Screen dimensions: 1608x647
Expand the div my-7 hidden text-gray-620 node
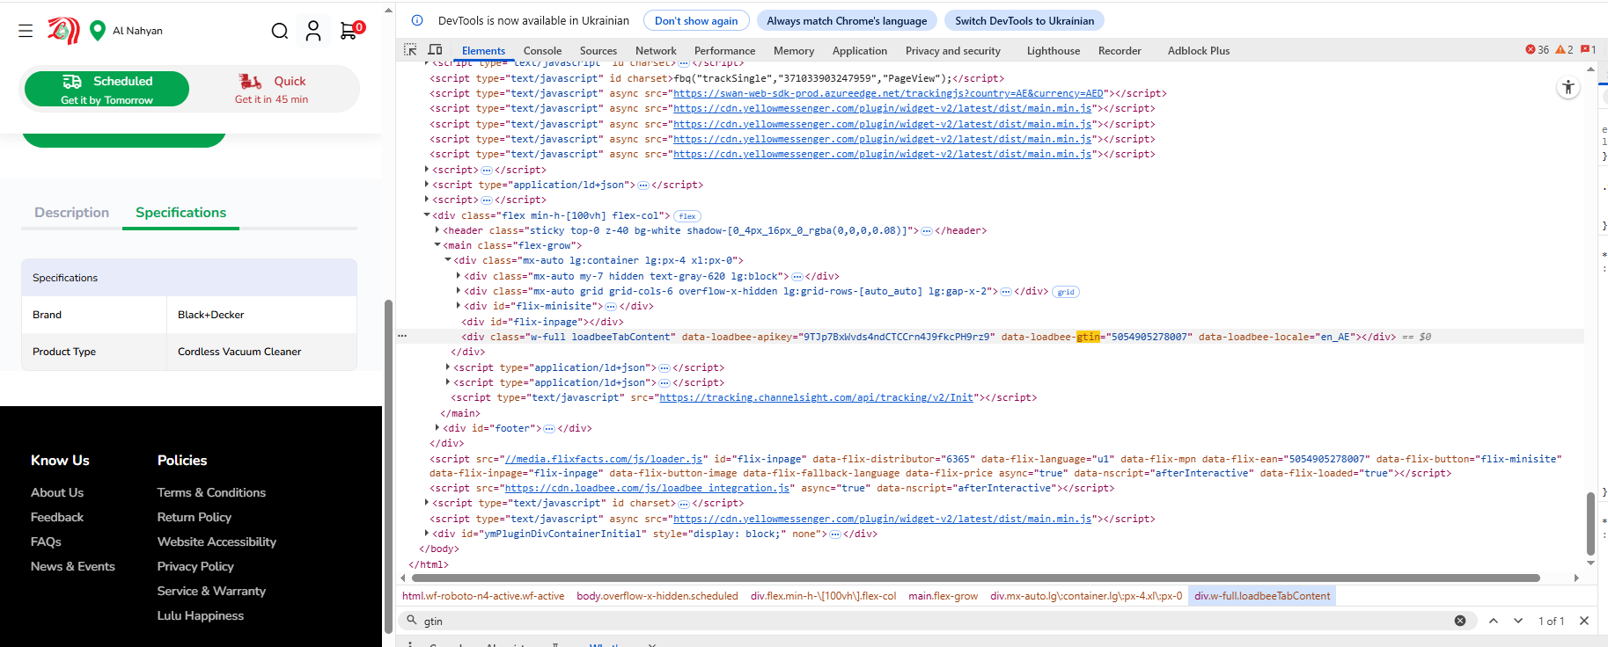pyautogui.click(x=459, y=276)
